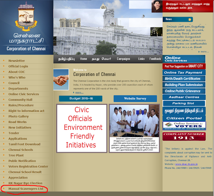Image resolution: width=214 pixels, height=196 pixels.
Task: Click the Aadhaar Centres button
Action: 184,97
